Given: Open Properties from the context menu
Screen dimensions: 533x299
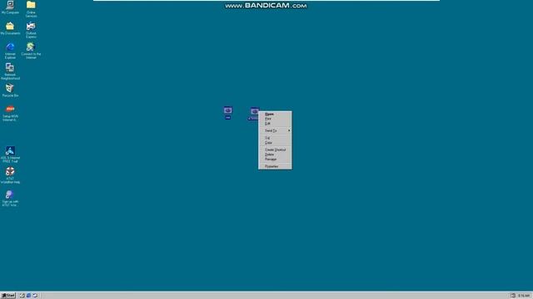Looking at the screenshot, I should (x=275, y=166).
